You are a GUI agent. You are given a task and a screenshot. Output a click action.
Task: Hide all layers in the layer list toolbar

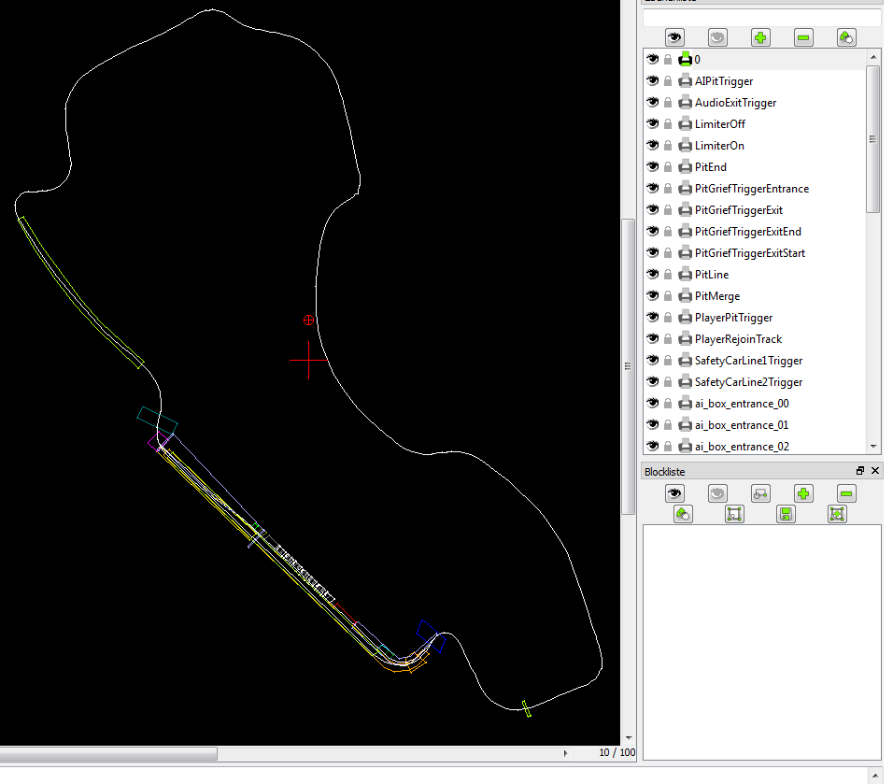click(x=717, y=38)
